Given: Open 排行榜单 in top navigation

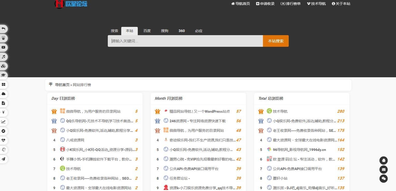Looking at the screenshot, I should [x=291, y=4].
